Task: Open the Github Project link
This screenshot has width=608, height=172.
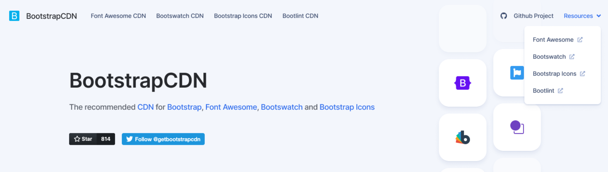Action: coord(533,16)
